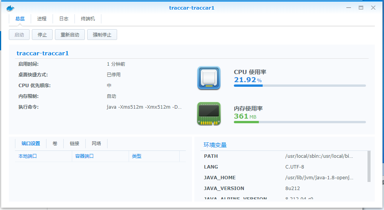Screen dimensions: 384x210
Task: Click the 重新启动 restart button
Action: pos(70,35)
